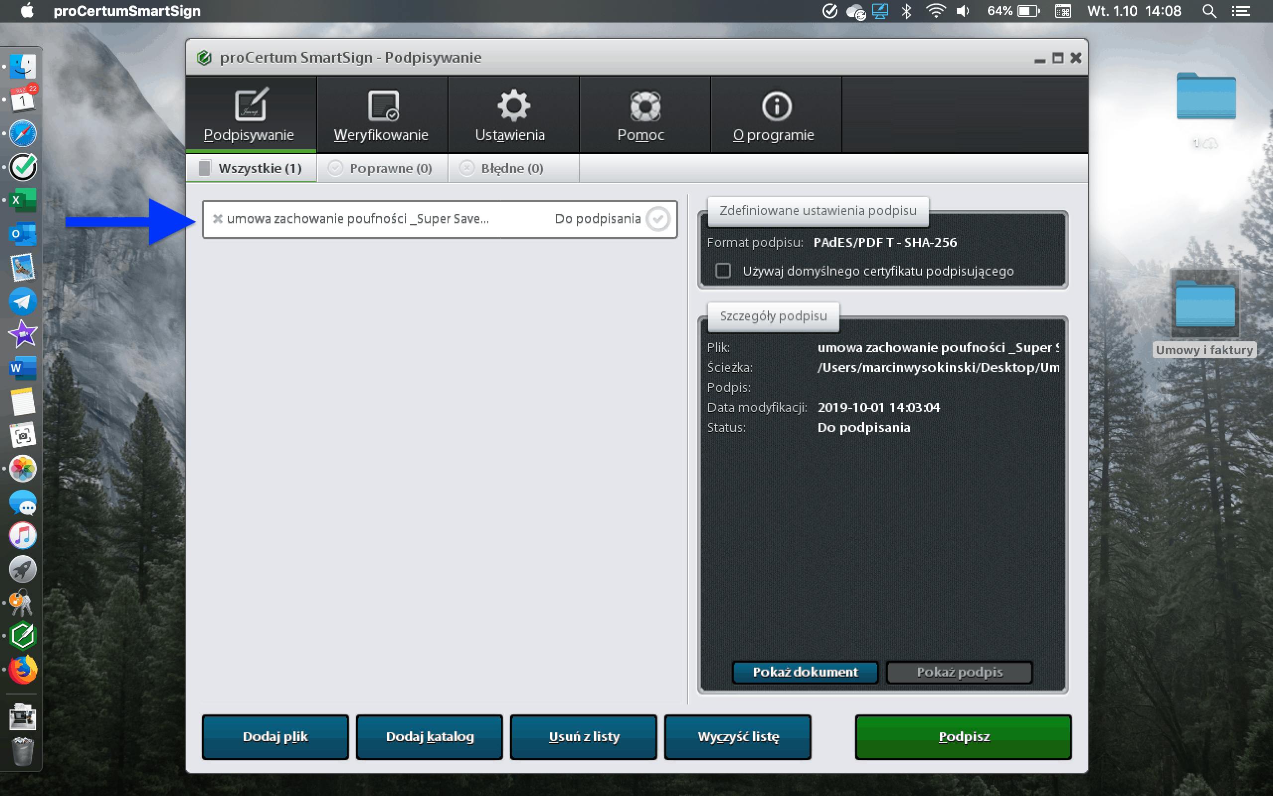Click the Dodaj plik button
The image size is (1273, 796).
[x=275, y=736]
